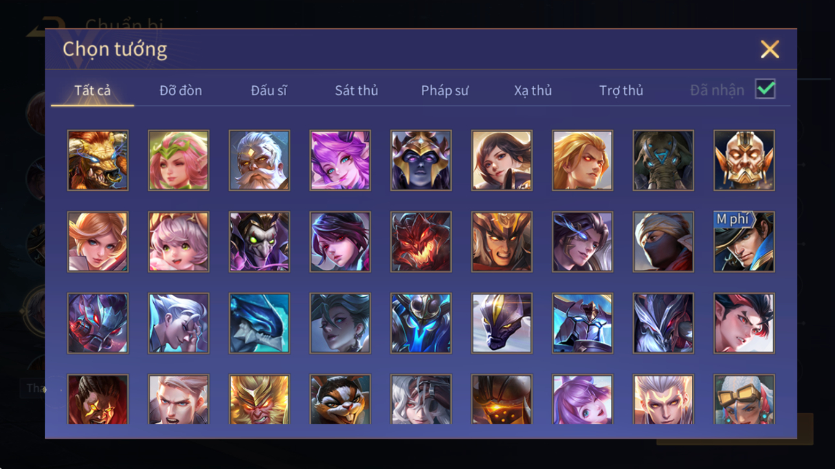Choose the white-bearded old man hero
The height and width of the screenshot is (469, 835).
click(x=260, y=160)
